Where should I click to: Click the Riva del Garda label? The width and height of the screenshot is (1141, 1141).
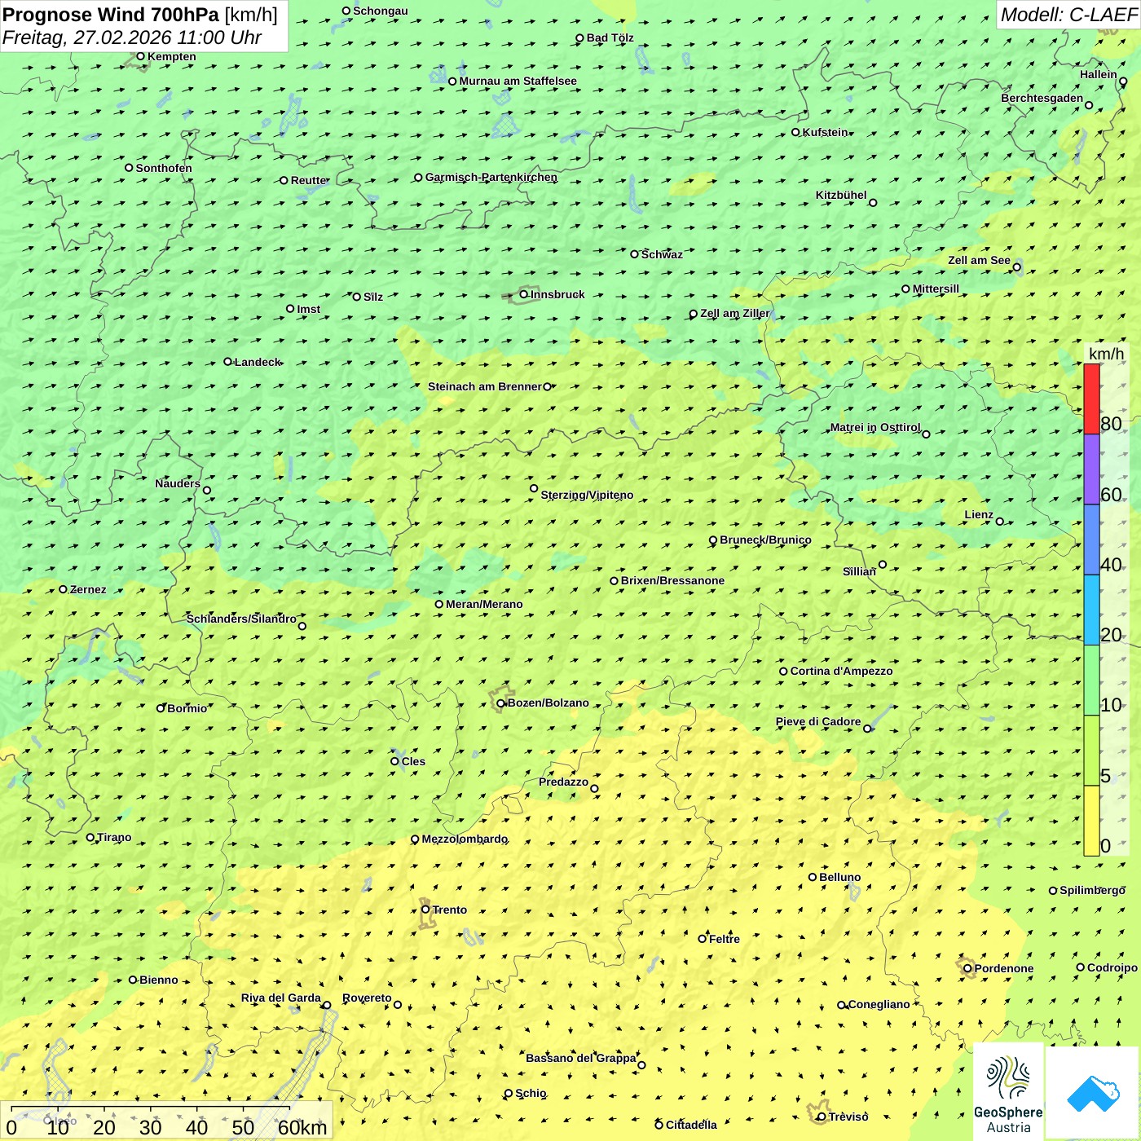click(x=281, y=998)
